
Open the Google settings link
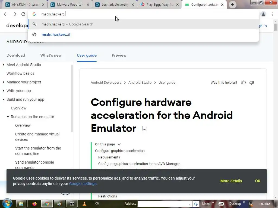point(83,184)
